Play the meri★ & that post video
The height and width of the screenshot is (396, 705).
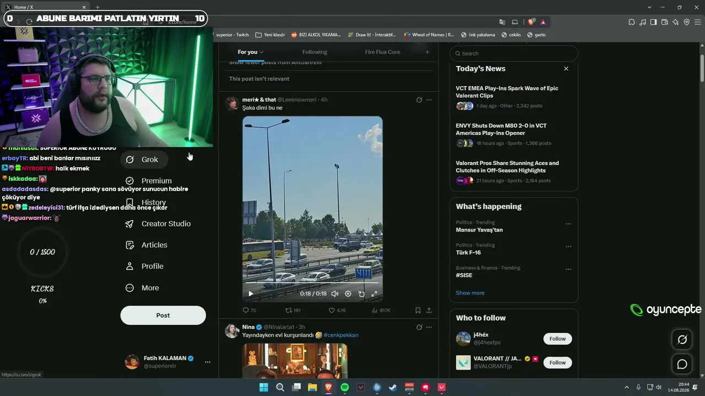(251, 294)
